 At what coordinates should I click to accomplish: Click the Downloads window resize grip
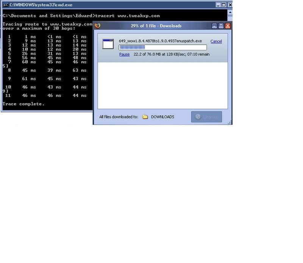pyautogui.click(x=230, y=122)
